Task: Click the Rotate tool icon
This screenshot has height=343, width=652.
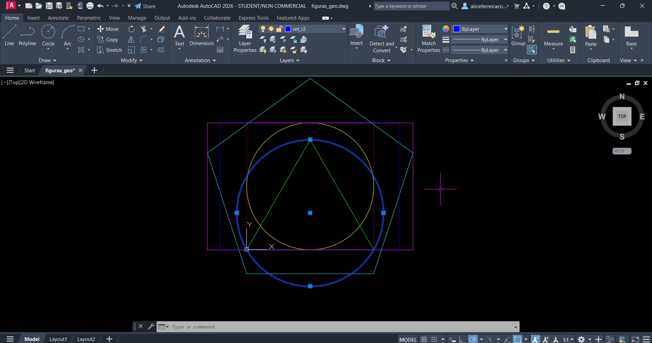Action: (131, 29)
